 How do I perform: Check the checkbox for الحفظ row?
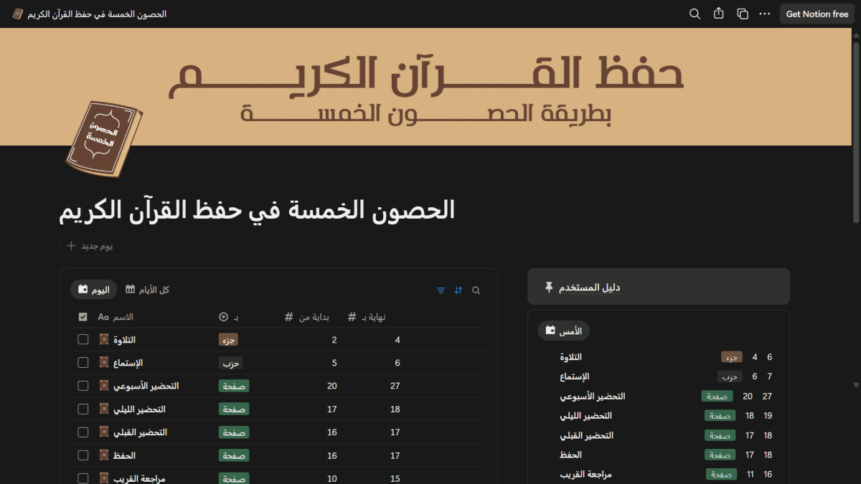83,455
